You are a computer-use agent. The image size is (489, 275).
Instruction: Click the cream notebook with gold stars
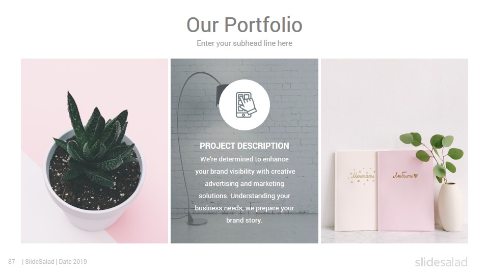tap(356, 191)
